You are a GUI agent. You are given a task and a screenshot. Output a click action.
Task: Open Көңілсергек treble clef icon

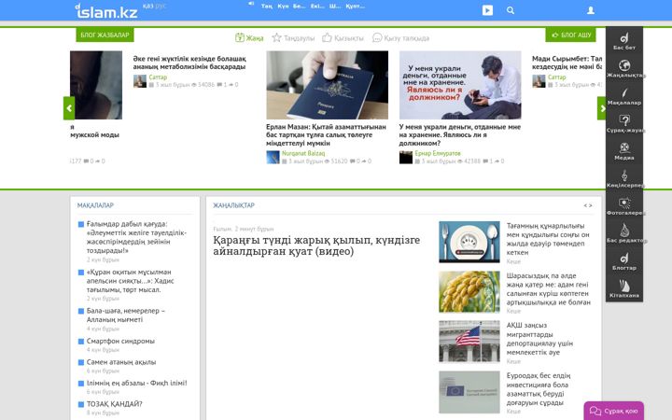pyautogui.click(x=624, y=175)
